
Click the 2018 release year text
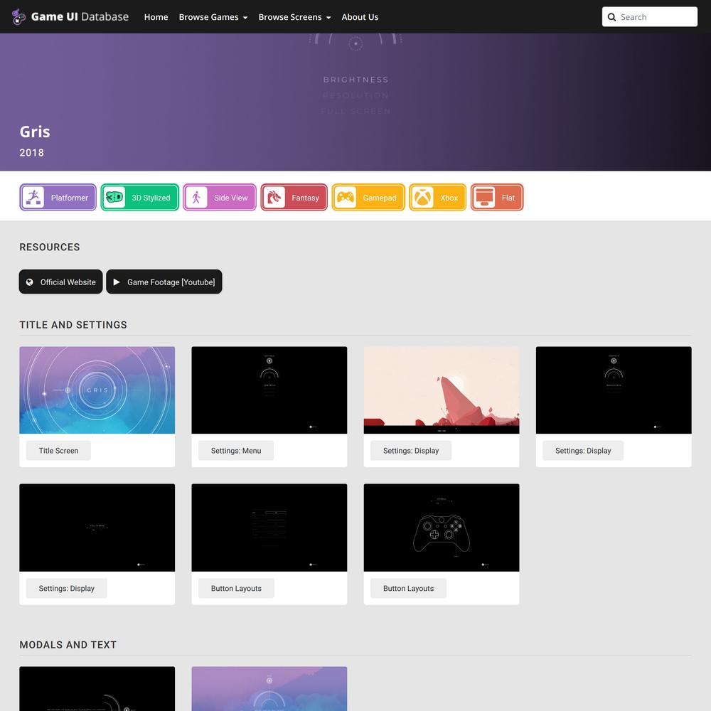point(32,153)
